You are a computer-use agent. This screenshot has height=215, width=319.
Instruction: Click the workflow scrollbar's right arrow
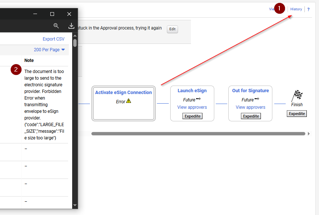pos(309,133)
